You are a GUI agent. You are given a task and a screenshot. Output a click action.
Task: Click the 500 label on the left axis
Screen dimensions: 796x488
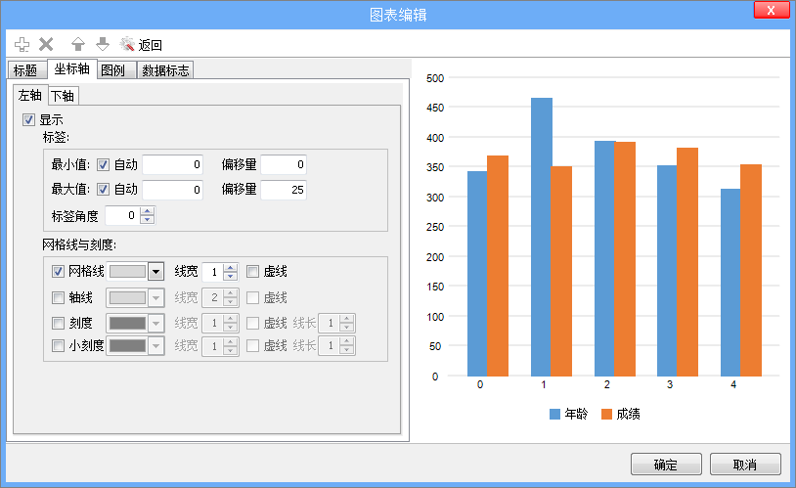coord(435,78)
